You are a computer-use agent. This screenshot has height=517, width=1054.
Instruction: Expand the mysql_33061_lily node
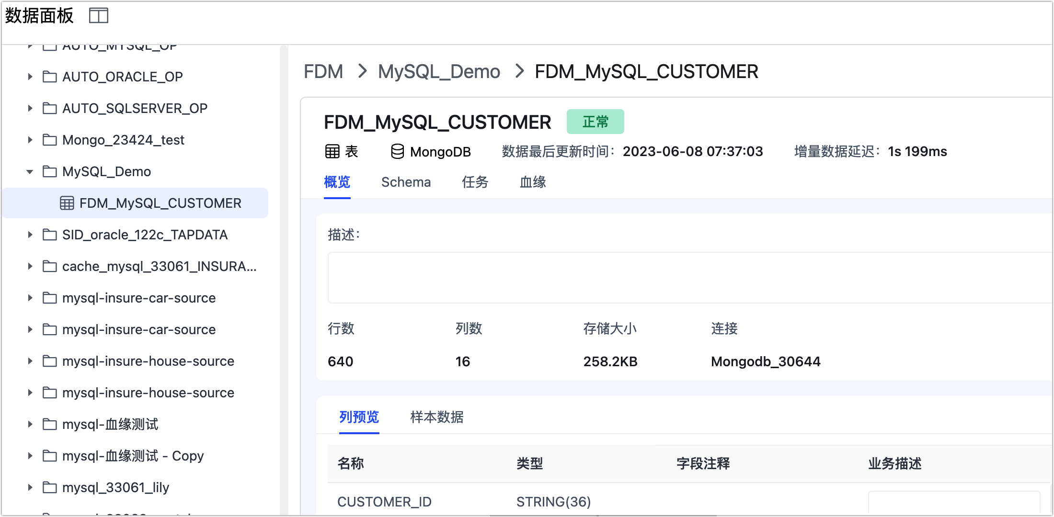[x=29, y=487]
